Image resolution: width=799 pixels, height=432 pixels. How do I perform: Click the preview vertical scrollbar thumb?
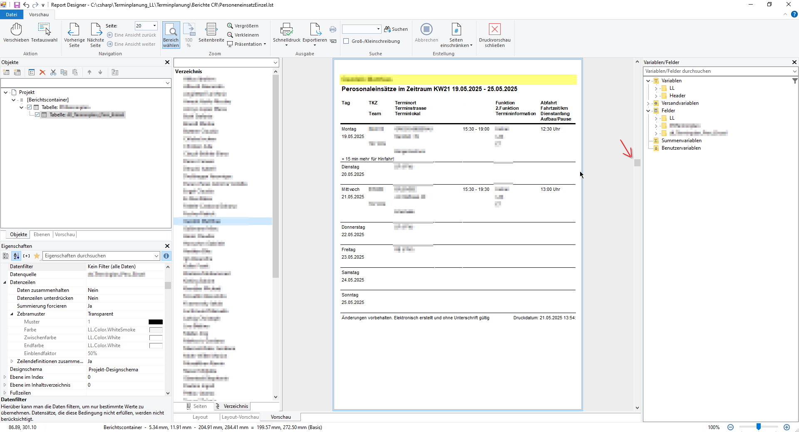637,163
